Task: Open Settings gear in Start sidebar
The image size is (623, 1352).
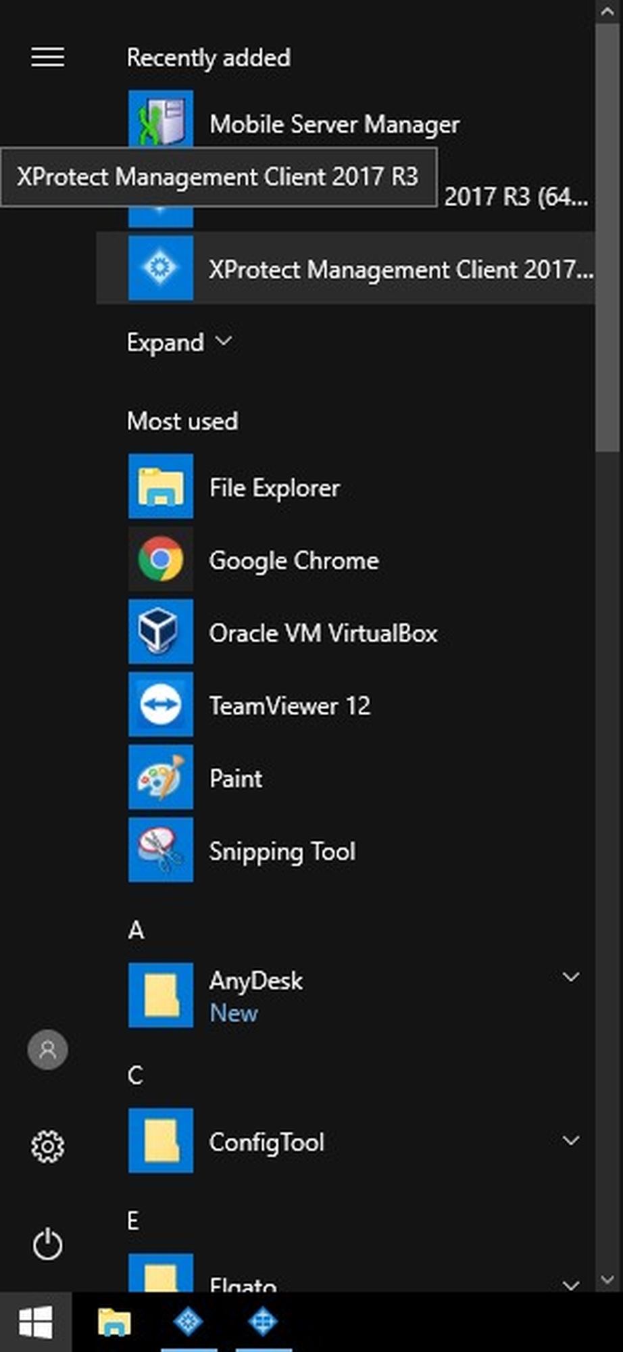Action: (47, 1146)
